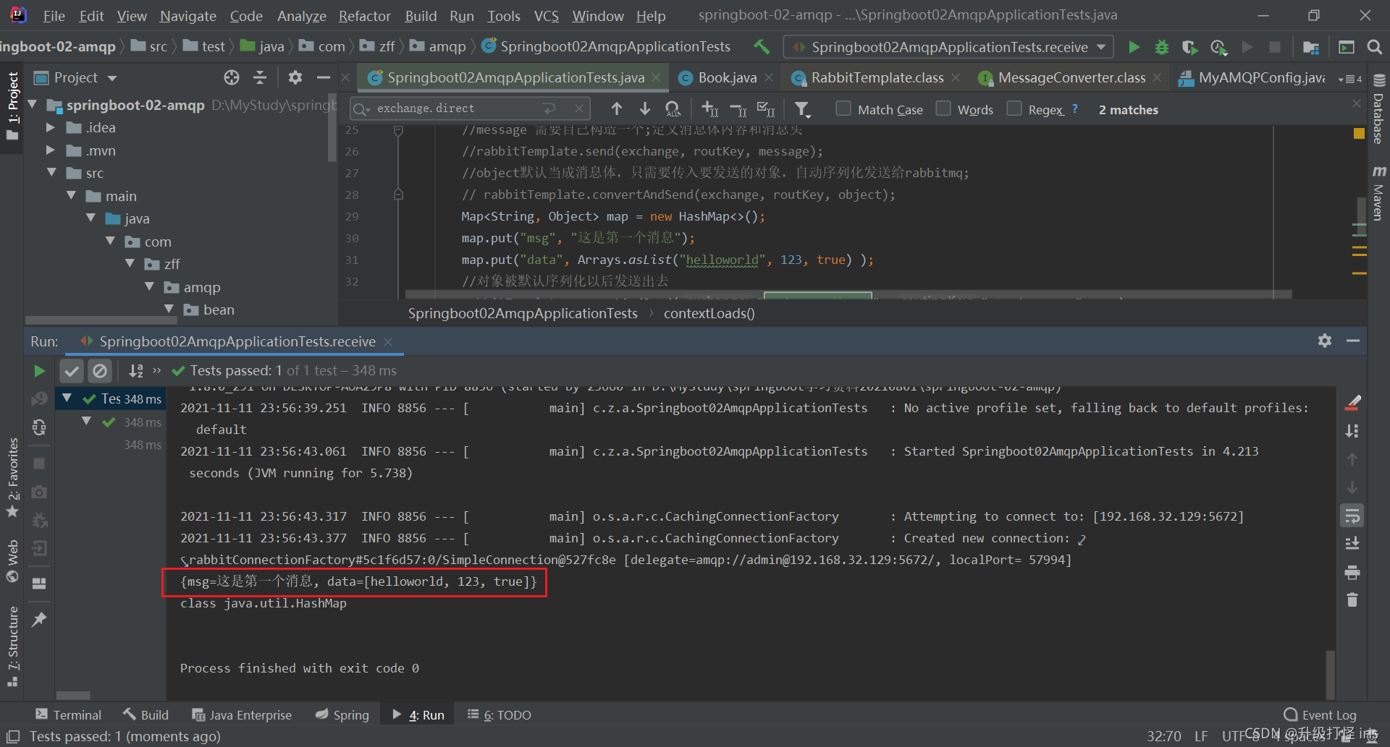Hide the Project panel with minus icon
The height and width of the screenshot is (747, 1390).
pyautogui.click(x=323, y=77)
